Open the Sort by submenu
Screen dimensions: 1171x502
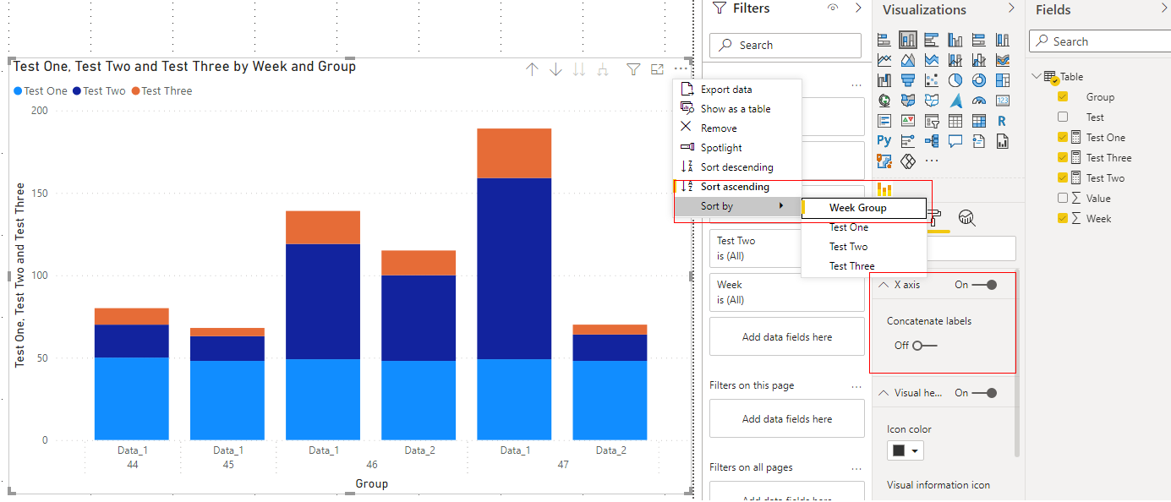(x=737, y=206)
